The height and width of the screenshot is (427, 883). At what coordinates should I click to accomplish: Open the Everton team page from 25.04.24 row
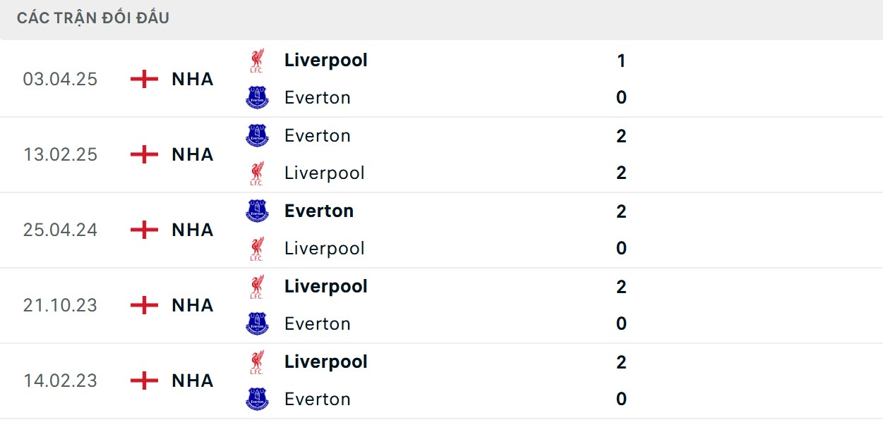pos(319,211)
